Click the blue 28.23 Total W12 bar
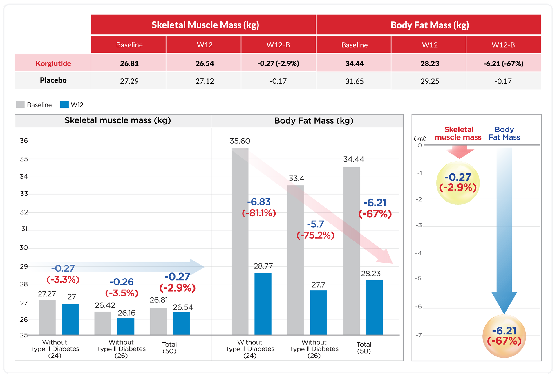Image resolution: width=557 pixels, height=379 pixels. point(374,307)
